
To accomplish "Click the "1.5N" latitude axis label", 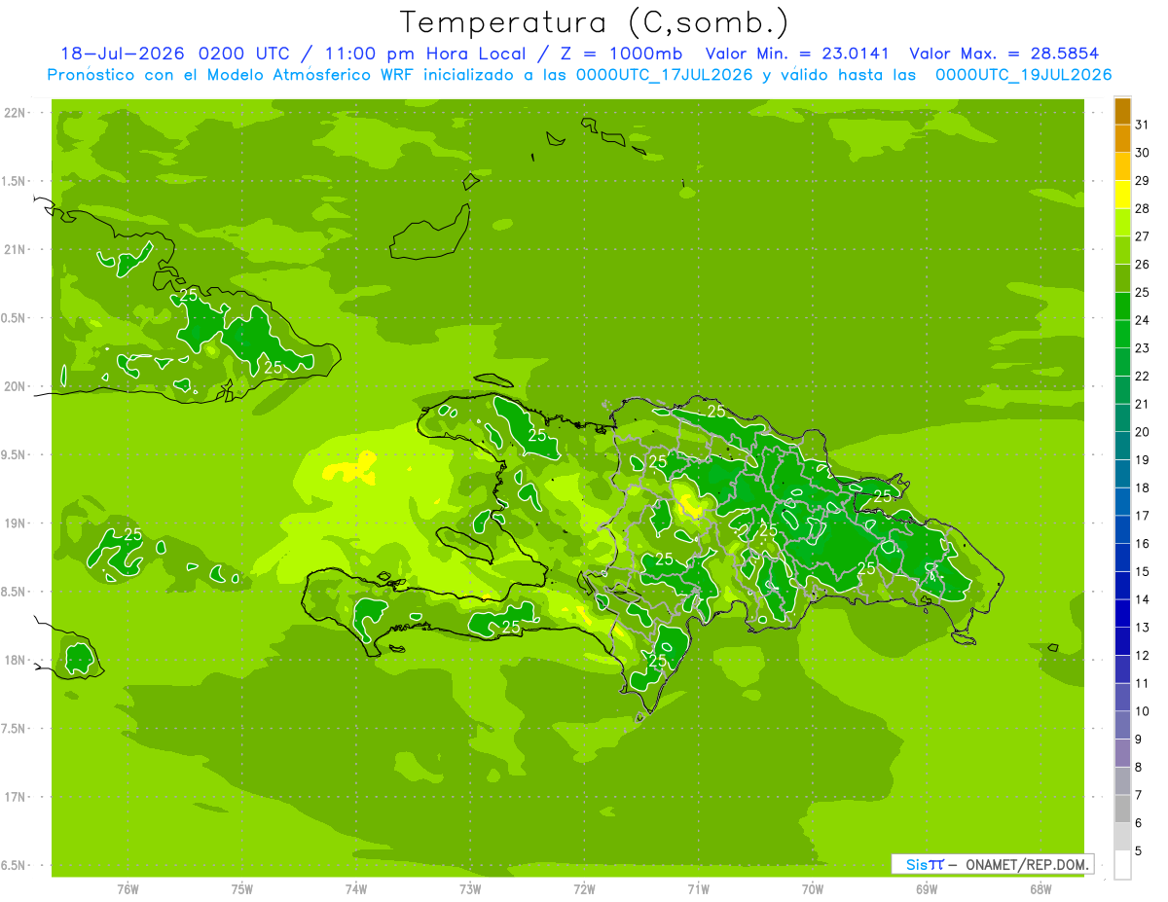I will [x=15, y=181].
